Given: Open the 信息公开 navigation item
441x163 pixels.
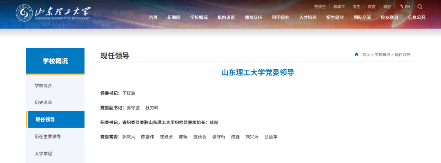Looking at the screenshot, I should click(417, 18).
